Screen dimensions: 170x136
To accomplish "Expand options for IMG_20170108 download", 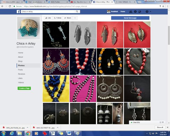I will pyautogui.click(x=28, y=128).
